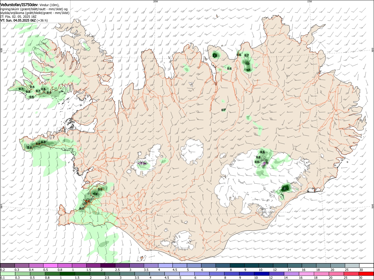
Task: Click the 2.7 precipitation value on the map
Action: click(x=285, y=189)
